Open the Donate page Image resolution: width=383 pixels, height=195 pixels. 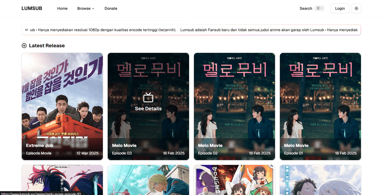click(x=111, y=8)
